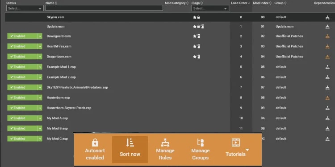This screenshot has height=167, width=335.
Task: Open dependencies icon for SkyTEST-RealisticAnimals&Predators.esp
Action: (327, 87)
